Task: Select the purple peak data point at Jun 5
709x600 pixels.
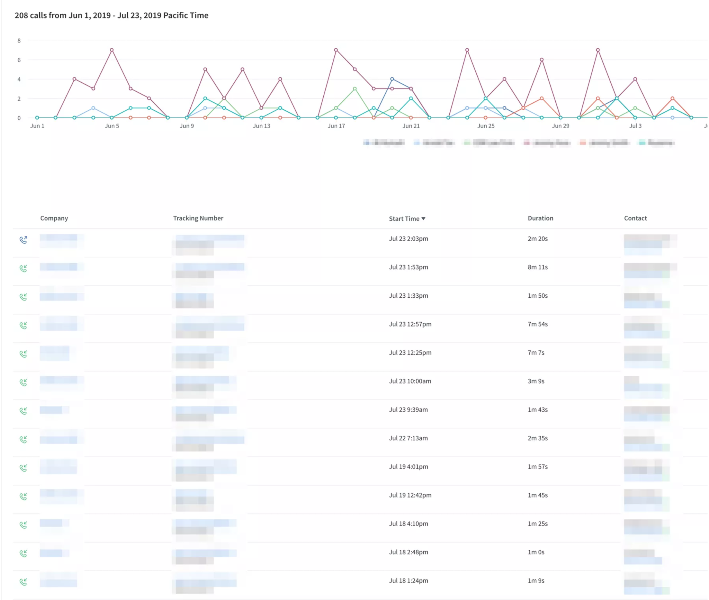Action: pos(112,50)
